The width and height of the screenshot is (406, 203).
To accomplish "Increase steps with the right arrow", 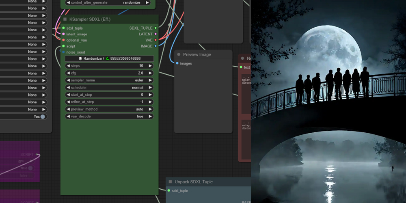I will coord(150,66).
